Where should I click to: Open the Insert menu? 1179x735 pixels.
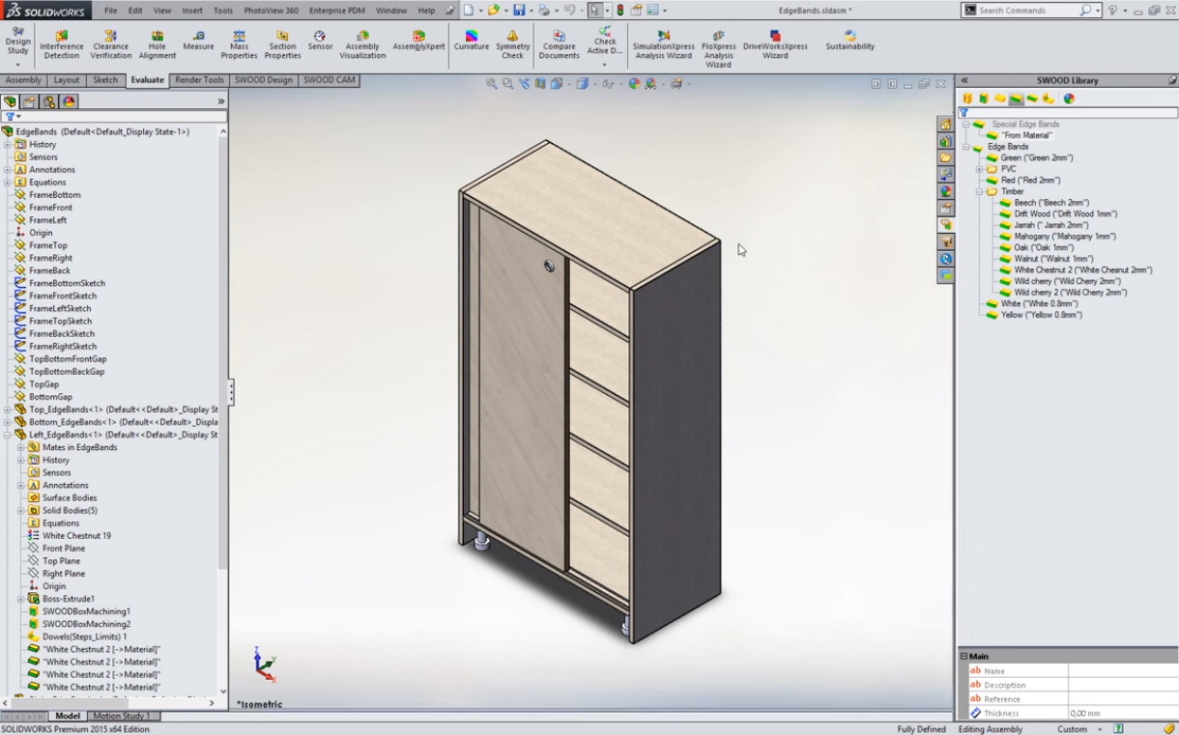192,11
